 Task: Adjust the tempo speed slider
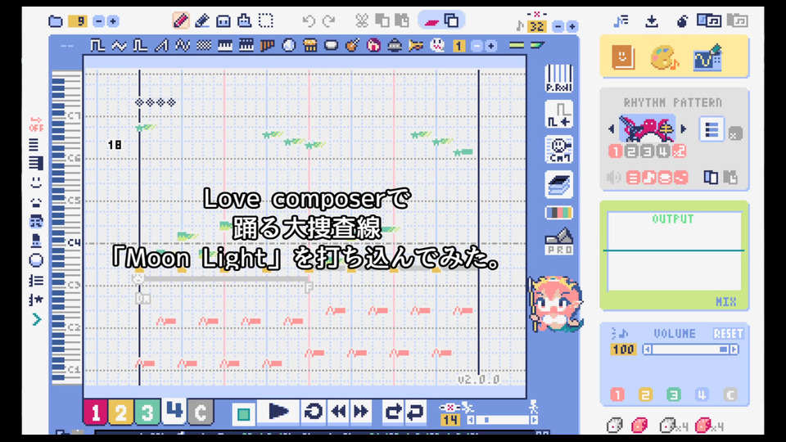502,419
